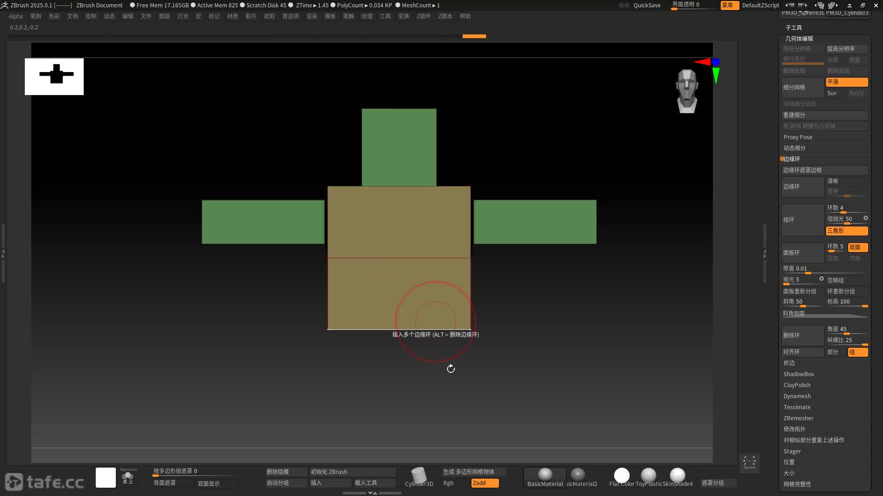Open the Alpha menu

(16, 16)
